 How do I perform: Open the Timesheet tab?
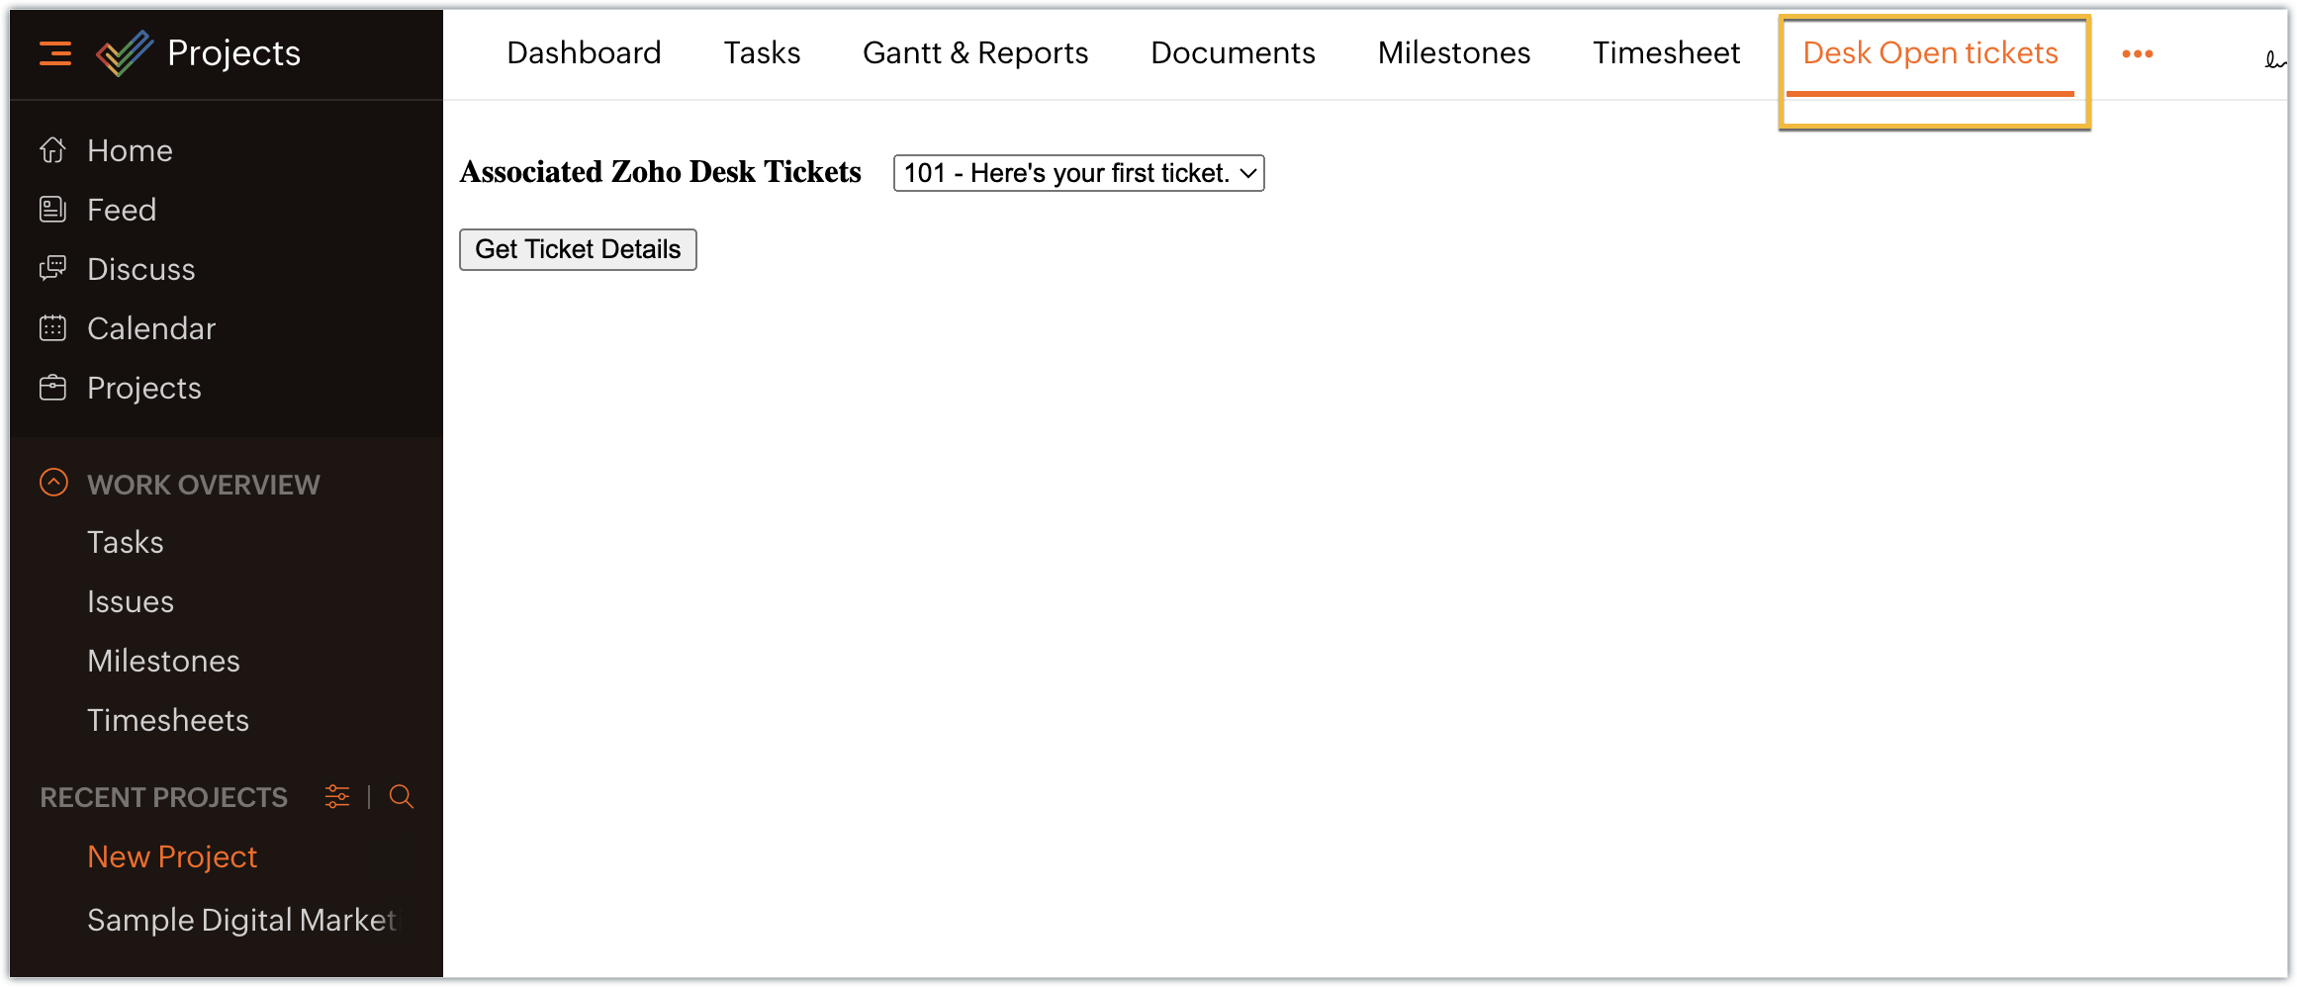[1666, 53]
